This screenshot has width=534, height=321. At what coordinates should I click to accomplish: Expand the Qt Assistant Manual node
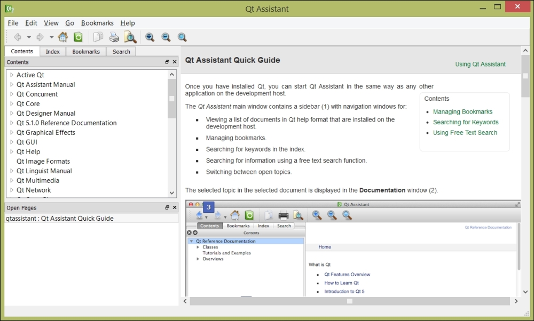pos(12,84)
